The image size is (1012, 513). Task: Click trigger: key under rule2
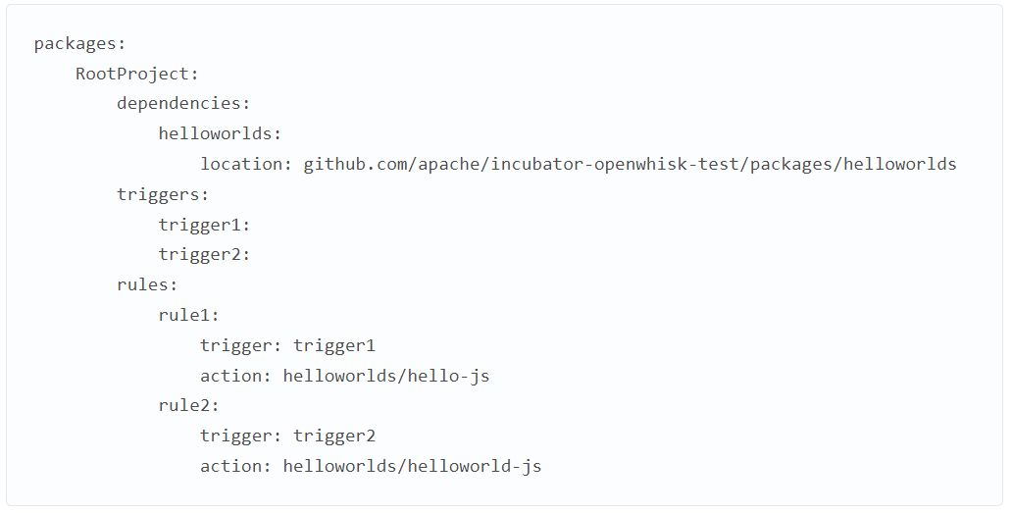241,436
